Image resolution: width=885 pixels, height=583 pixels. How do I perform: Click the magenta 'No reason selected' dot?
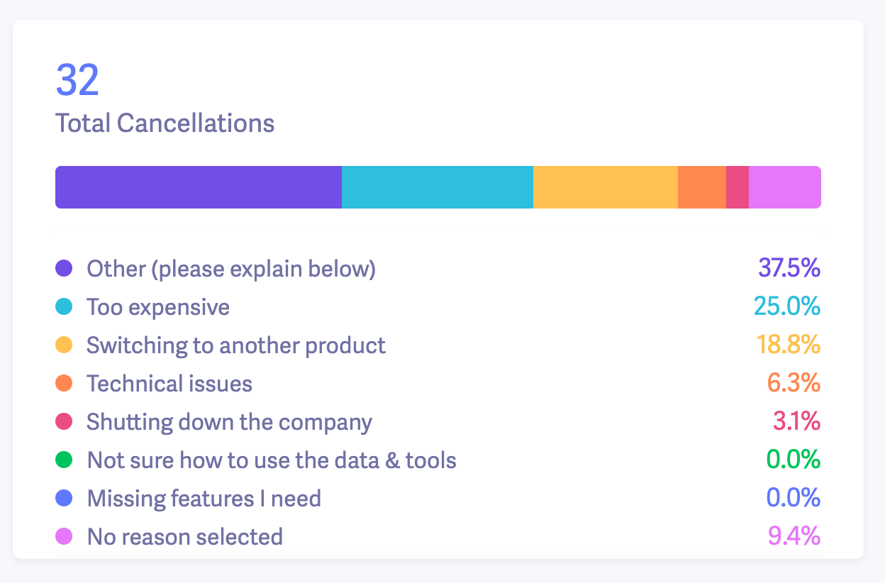pos(64,537)
